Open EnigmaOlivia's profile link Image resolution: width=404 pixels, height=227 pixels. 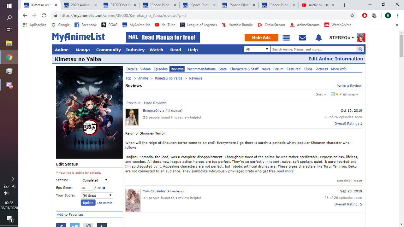153,111
